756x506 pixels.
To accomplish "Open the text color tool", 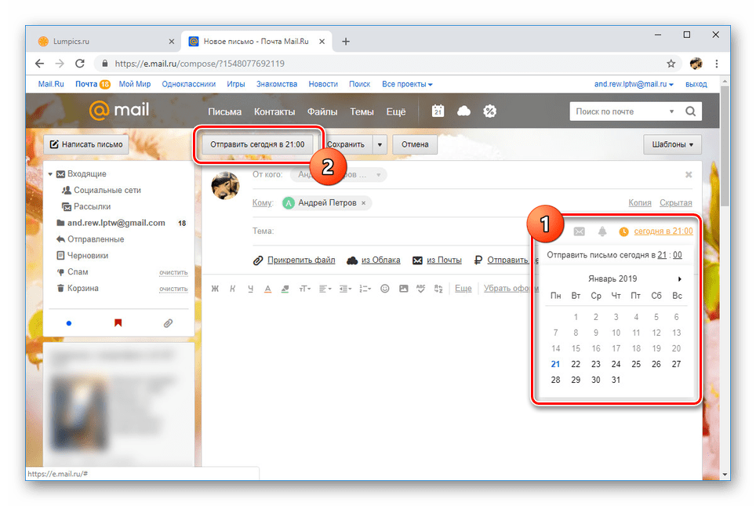I will pos(267,289).
